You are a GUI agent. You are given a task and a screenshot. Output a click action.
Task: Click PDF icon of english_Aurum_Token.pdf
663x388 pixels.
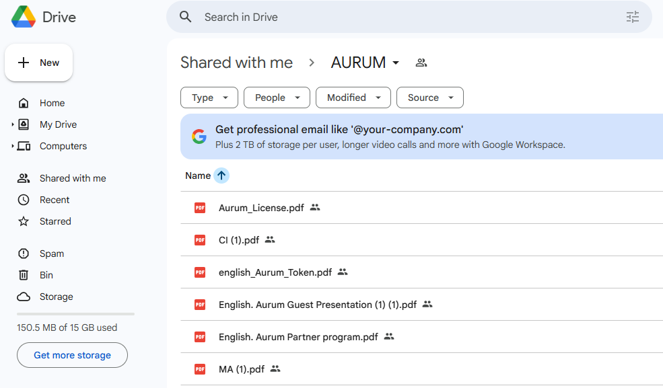pos(200,272)
